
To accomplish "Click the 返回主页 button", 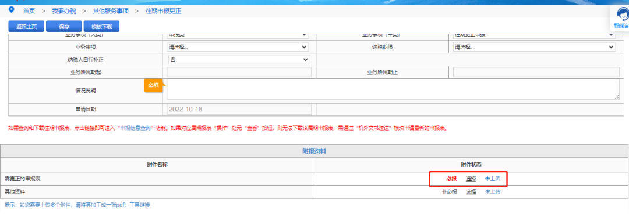I will [26, 27].
